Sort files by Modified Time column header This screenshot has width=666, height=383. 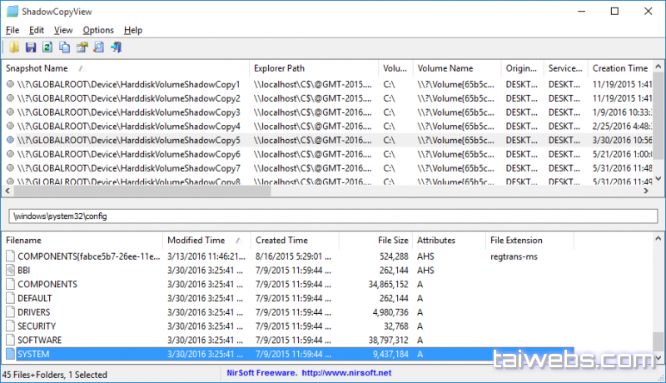click(196, 241)
